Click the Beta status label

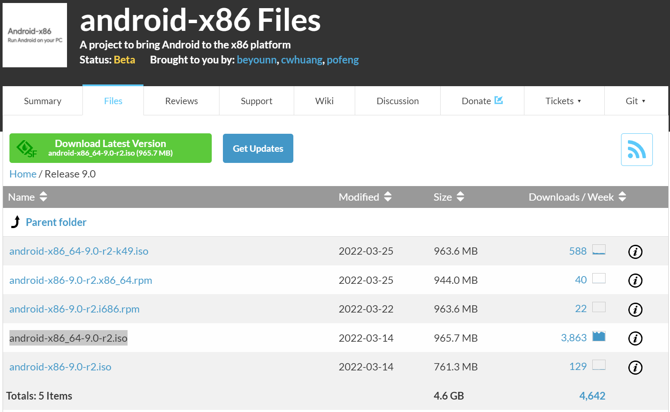125,60
